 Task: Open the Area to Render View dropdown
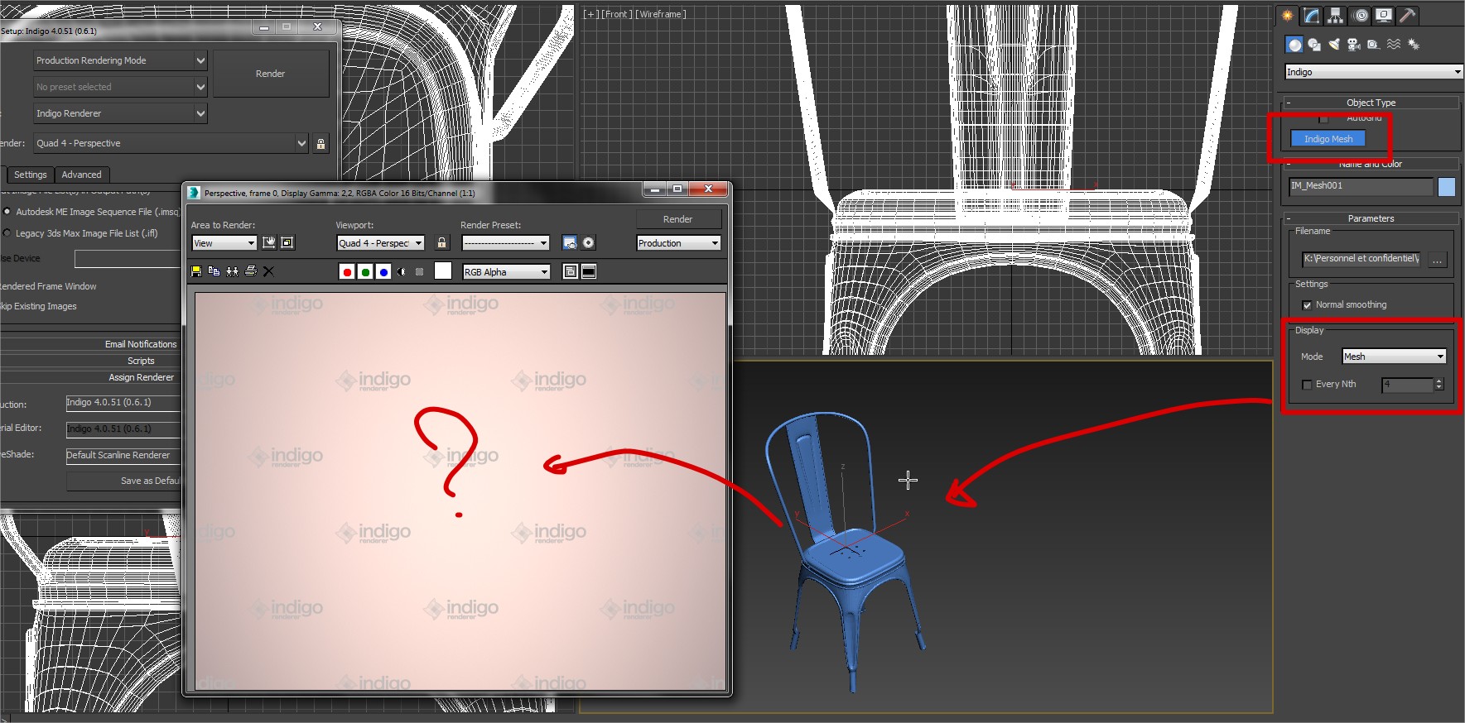(x=224, y=243)
